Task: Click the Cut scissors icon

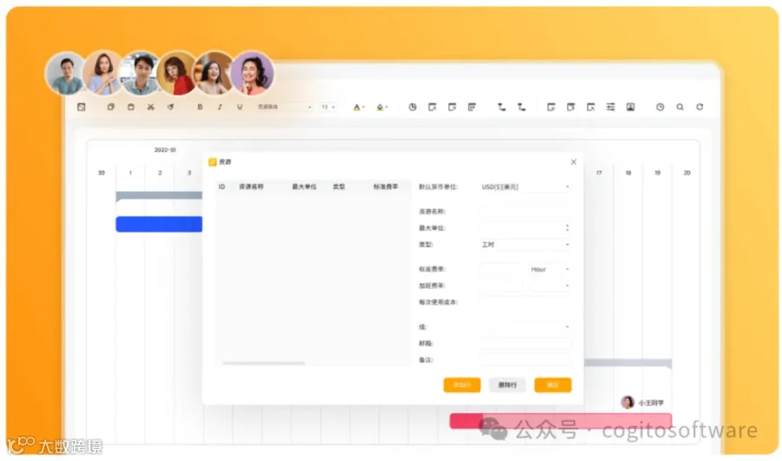Action: (150, 107)
